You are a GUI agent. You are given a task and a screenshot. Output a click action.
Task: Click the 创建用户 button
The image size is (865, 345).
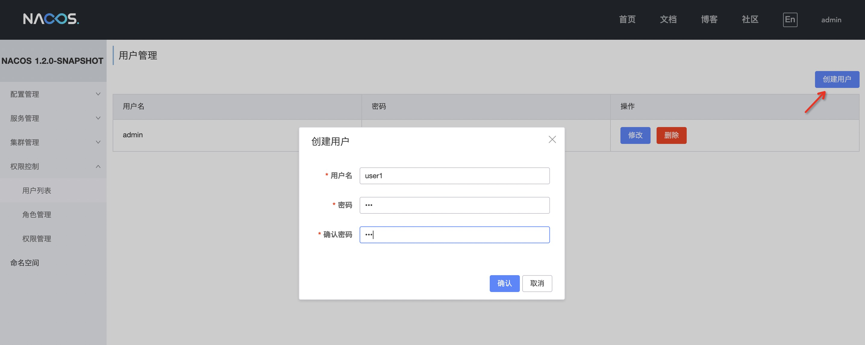coord(837,79)
